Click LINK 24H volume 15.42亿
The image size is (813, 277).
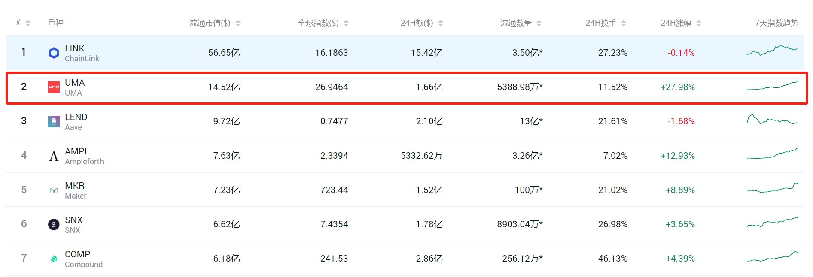pos(427,53)
